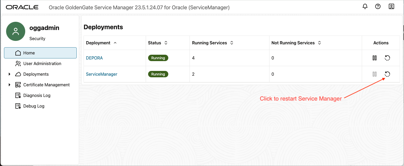
Task: Expand the Deployments section in the sidebar
Action: point(10,74)
